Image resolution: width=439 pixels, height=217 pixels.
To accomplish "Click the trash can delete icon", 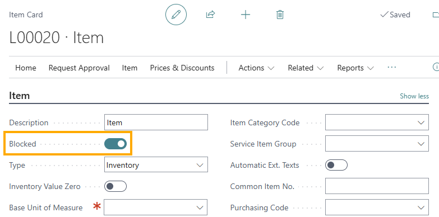I will pos(280,15).
